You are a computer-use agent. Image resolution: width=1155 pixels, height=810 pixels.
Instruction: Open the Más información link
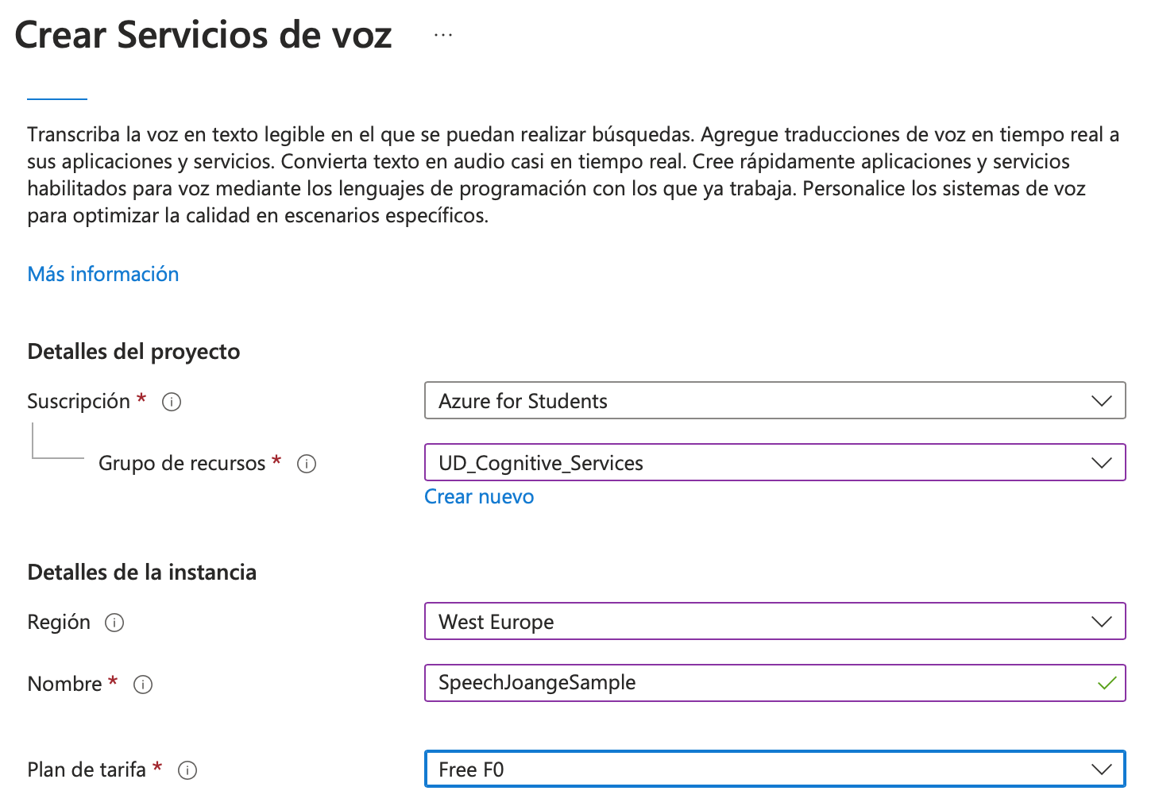pos(102,274)
